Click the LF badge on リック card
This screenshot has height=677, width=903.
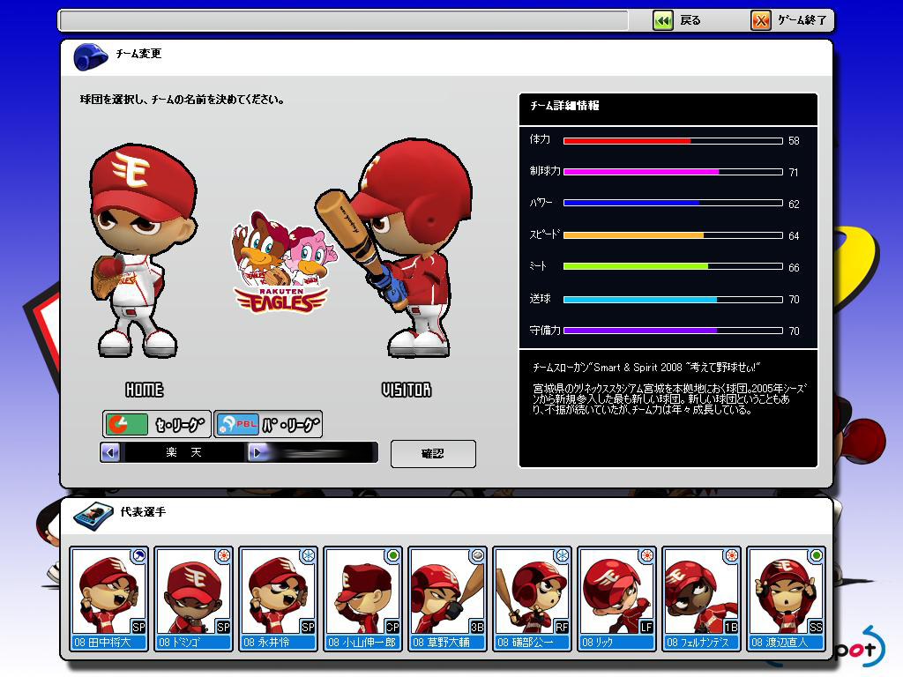646,627
